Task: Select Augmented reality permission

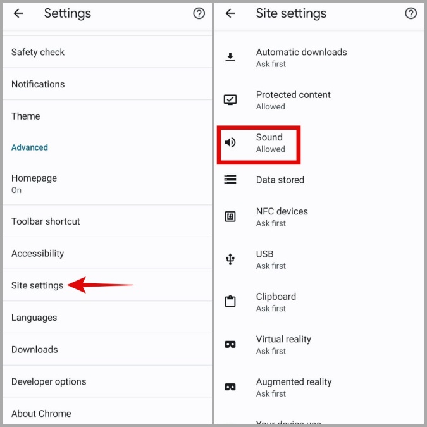Action: click(319, 387)
